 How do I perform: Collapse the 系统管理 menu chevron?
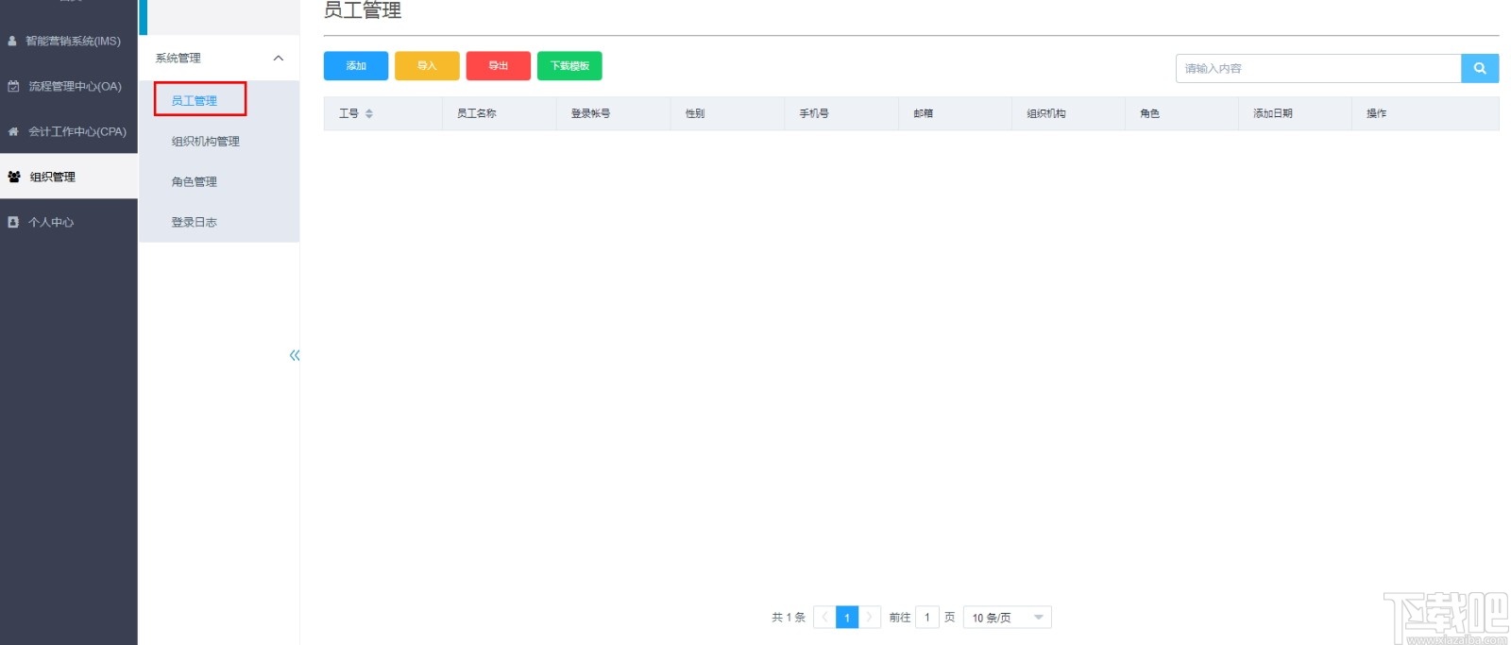[279, 59]
